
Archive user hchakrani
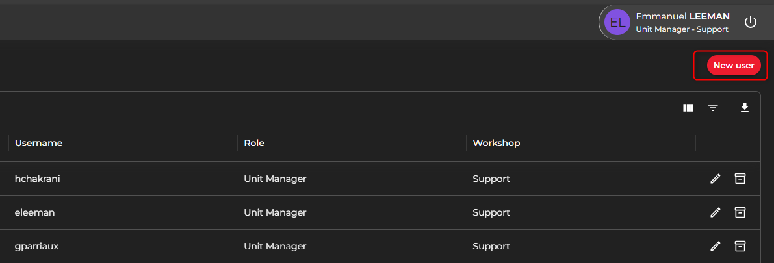click(740, 179)
